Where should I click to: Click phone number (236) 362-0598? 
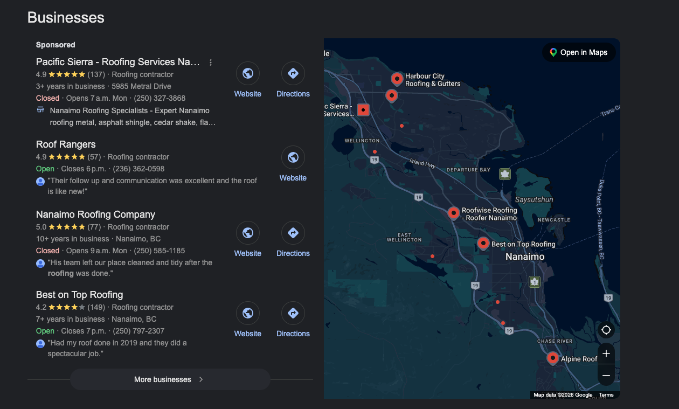pyautogui.click(x=138, y=169)
